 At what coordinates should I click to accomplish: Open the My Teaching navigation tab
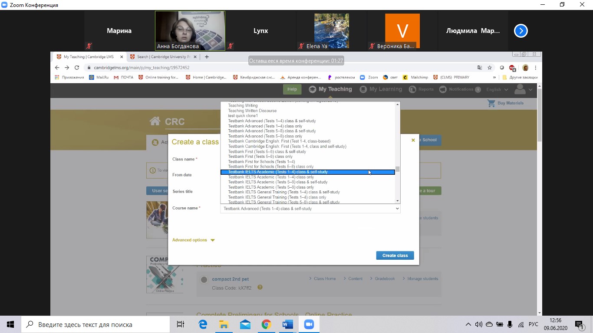click(x=330, y=89)
